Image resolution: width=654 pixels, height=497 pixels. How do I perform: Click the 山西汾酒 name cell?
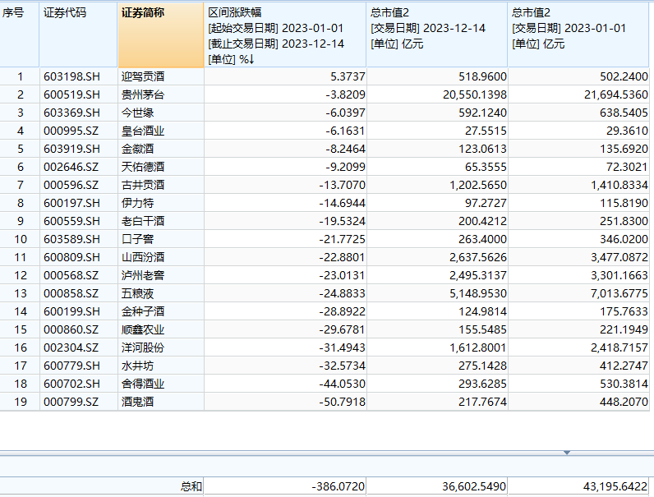[x=143, y=257]
